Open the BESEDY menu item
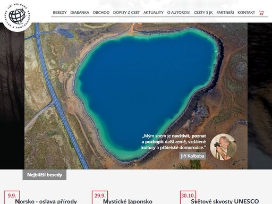This screenshot has width=272, height=204. (59, 13)
